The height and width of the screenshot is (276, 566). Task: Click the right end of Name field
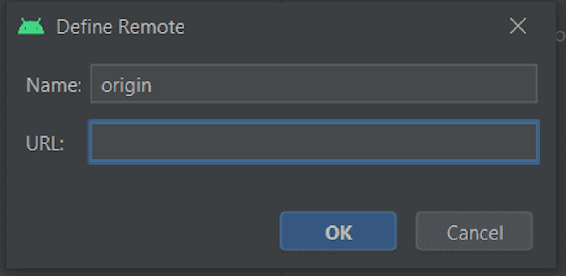(x=525, y=84)
